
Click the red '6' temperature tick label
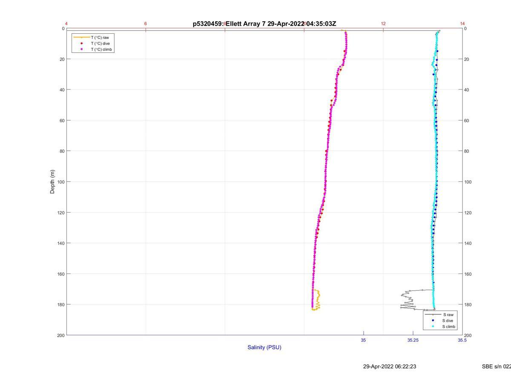(146, 24)
